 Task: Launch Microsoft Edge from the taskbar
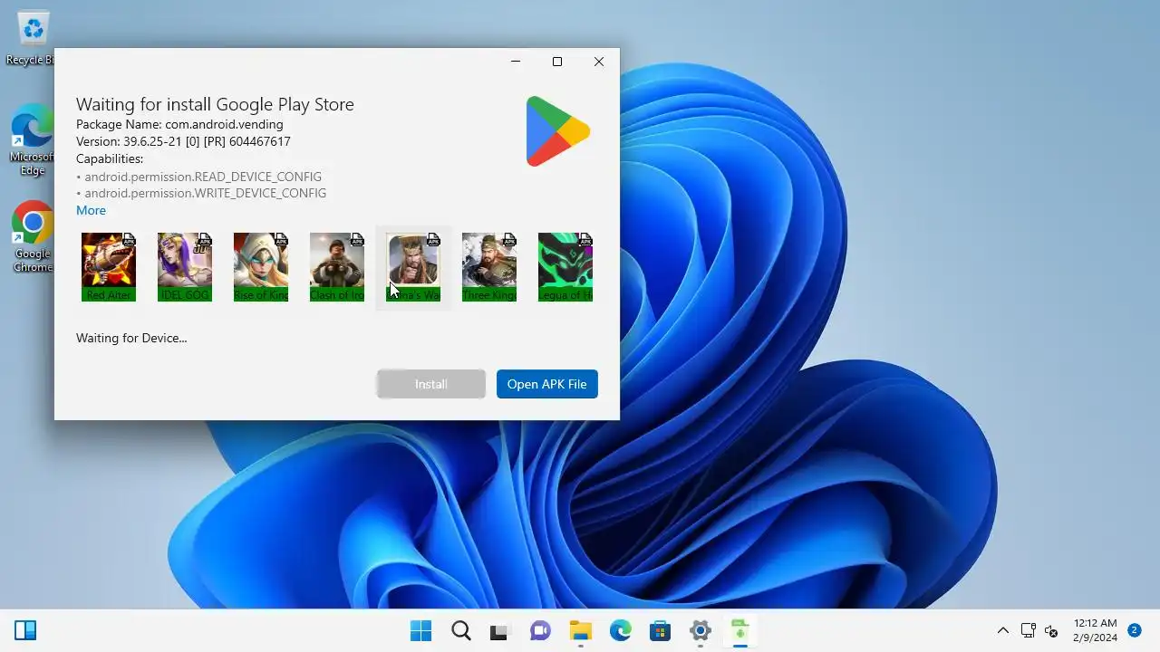click(x=620, y=630)
